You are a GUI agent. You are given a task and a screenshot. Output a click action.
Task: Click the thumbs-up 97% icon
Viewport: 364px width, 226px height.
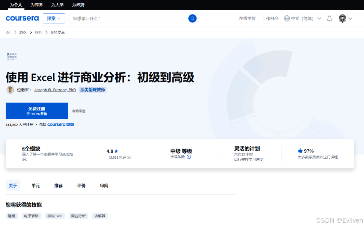click(x=300, y=151)
